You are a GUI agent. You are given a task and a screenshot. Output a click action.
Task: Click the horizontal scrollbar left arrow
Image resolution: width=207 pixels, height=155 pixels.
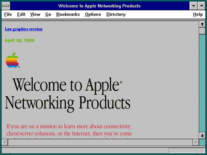5,142
